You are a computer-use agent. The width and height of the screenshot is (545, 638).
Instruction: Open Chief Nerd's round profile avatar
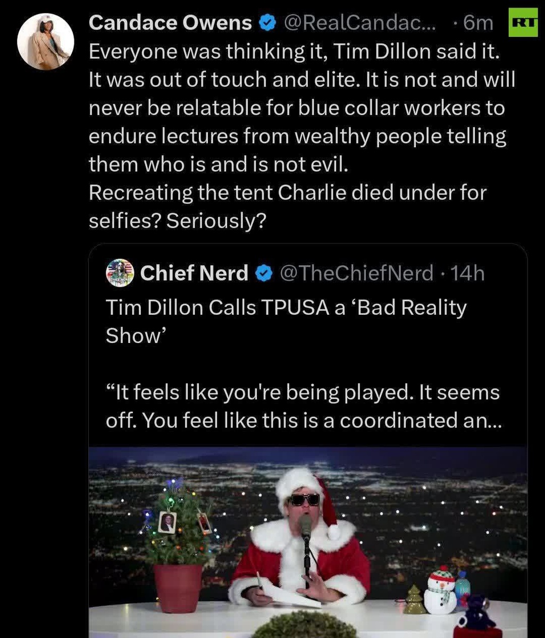point(120,273)
